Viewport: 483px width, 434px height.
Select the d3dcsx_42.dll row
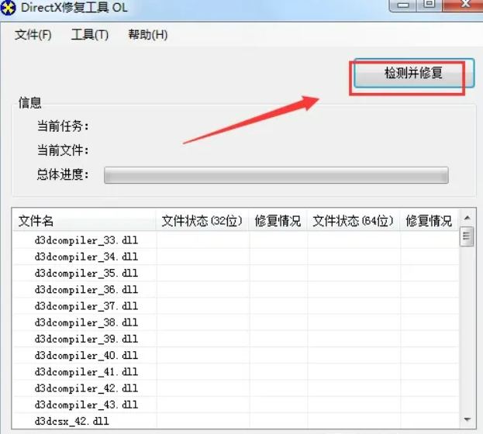click(236, 421)
